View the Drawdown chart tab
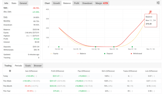Image resolution: width=163 pixels, height=96 pixels. pos(87,3)
